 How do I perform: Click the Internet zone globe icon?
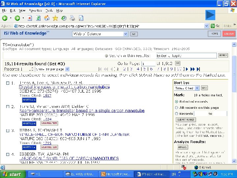click(x=196, y=167)
